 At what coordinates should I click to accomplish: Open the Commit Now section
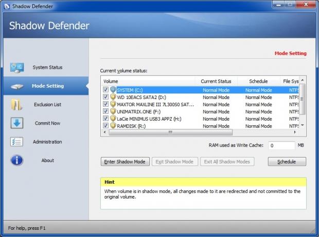[x=46, y=123]
